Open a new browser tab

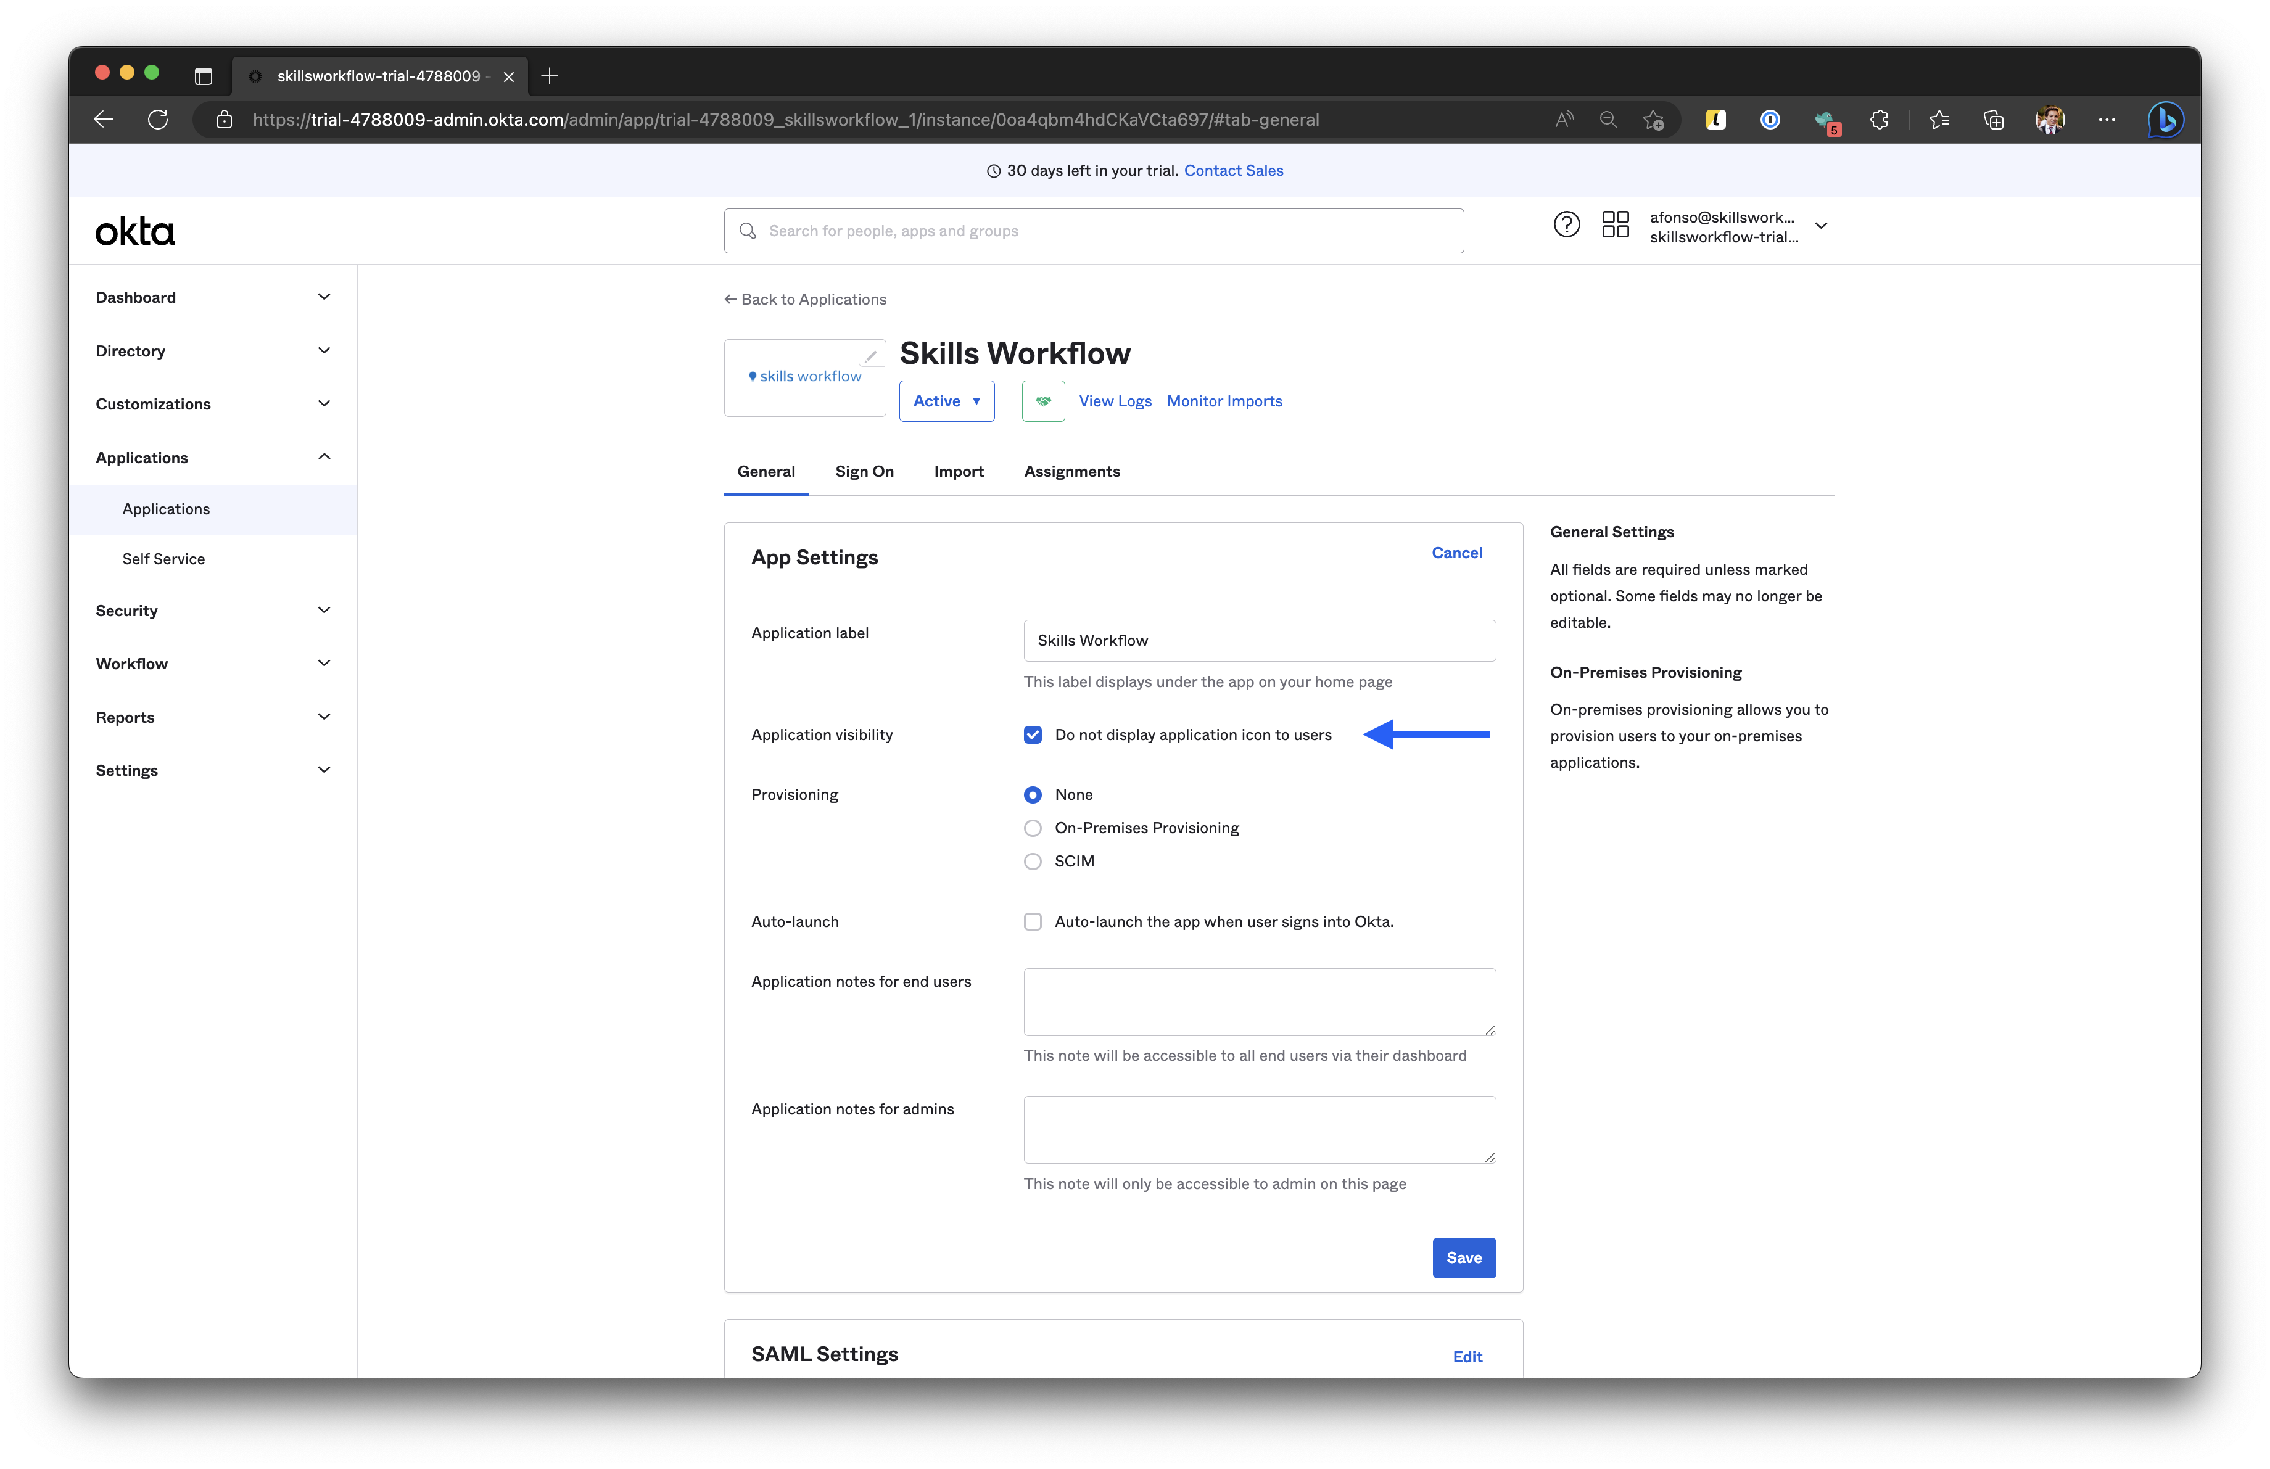point(550,76)
